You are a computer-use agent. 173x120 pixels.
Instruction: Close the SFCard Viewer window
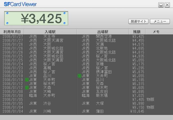[x=167, y=5]
